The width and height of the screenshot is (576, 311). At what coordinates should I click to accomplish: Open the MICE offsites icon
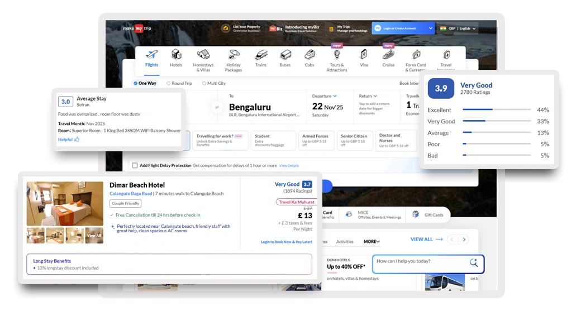pyautogui.click(x=349, y=214)
